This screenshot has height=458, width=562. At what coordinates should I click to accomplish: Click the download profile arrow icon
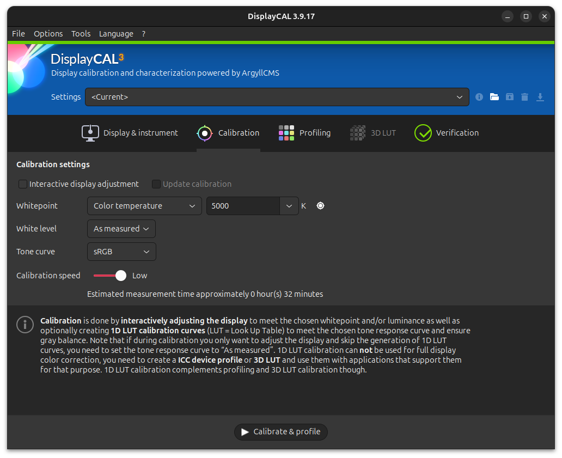click(540, 97)
